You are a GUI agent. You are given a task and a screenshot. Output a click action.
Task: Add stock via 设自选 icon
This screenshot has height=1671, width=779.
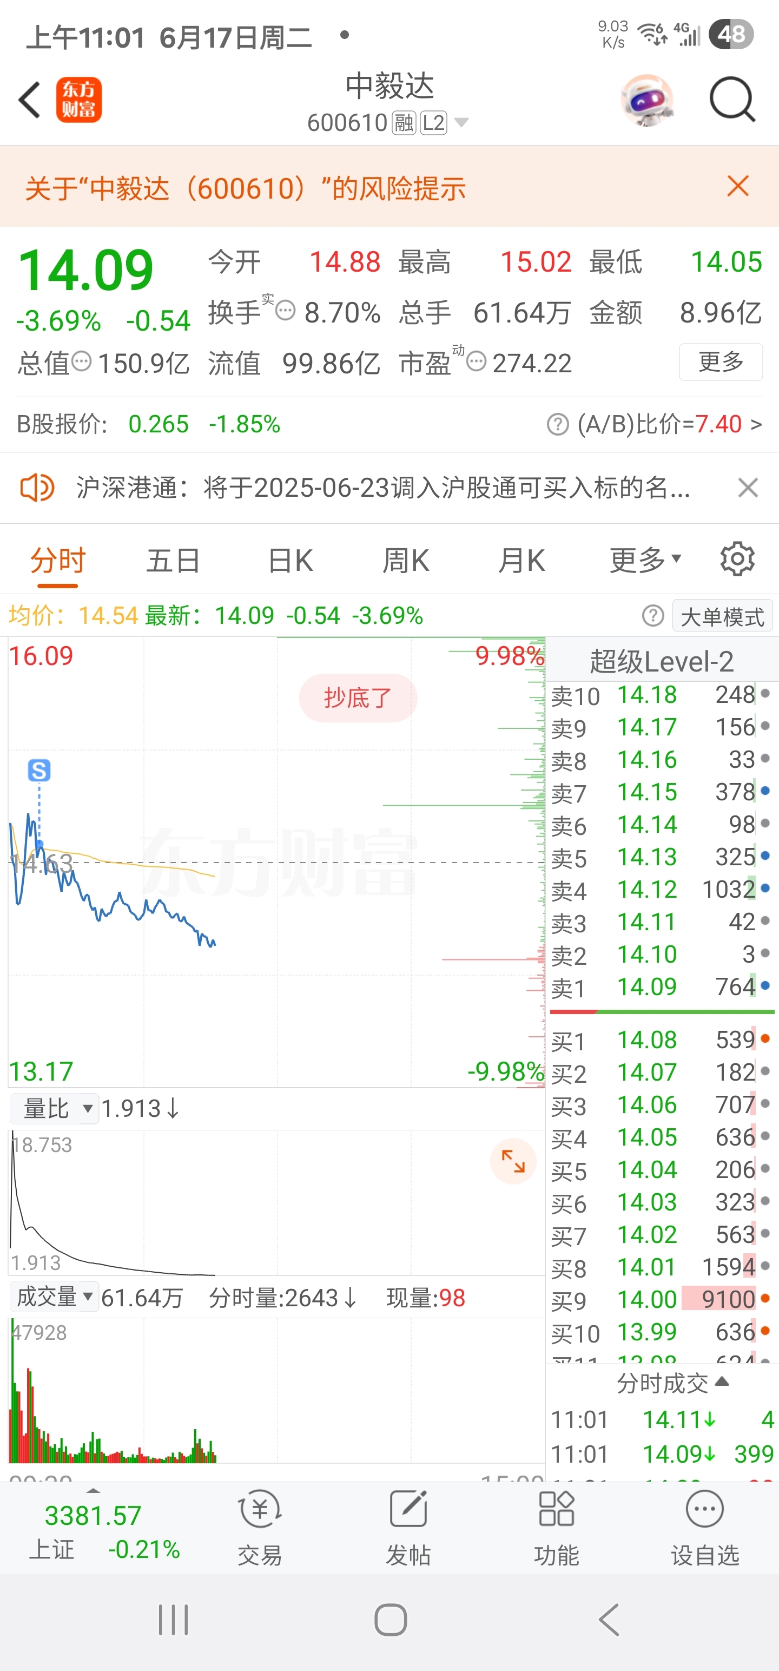[x=705, y=1527]
